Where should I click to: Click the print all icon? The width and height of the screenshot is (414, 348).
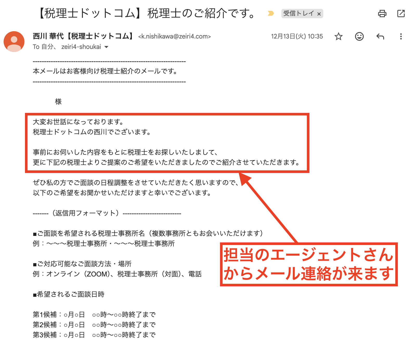coord(382,14)
